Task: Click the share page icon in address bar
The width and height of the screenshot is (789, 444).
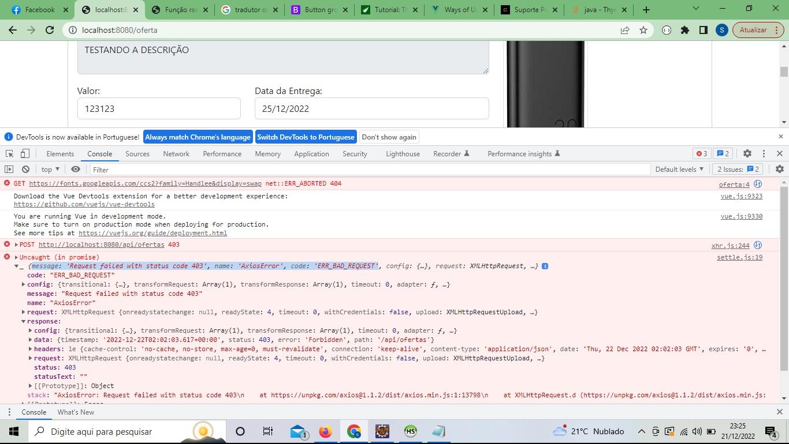Action: pyautogui.click(x=625, y=30)
